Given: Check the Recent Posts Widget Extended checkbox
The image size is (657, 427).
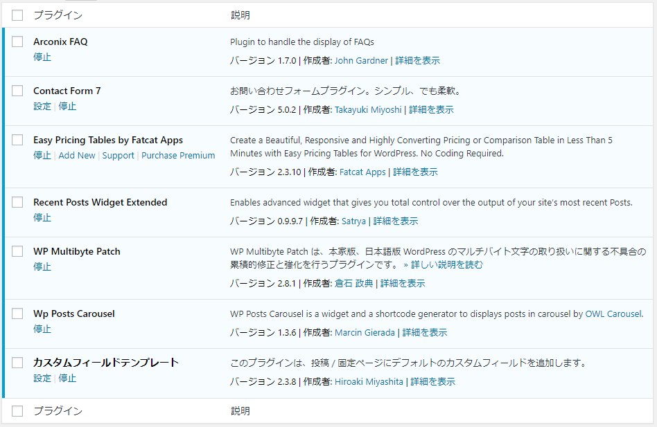Looking at the screenshot, I should 17,202.
